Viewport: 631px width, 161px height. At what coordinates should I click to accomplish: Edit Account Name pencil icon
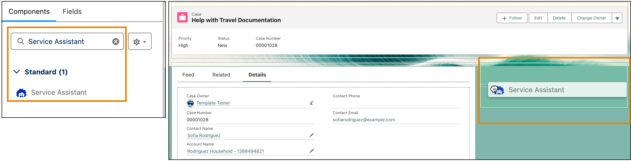pos(311,151)
